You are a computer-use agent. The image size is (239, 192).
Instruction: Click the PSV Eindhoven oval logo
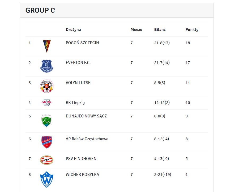point(47,160)
